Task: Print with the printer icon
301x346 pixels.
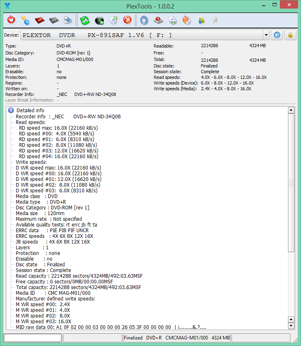Action: tap(68, 20)
